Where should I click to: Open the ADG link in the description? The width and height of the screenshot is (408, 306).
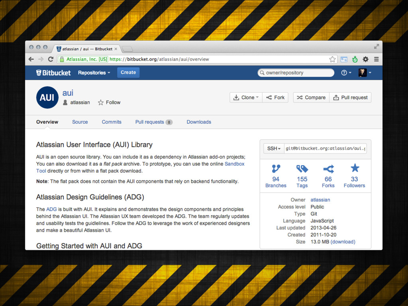point(51,209)
